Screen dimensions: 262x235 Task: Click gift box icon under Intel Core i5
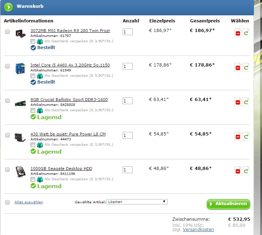(40, 76)
